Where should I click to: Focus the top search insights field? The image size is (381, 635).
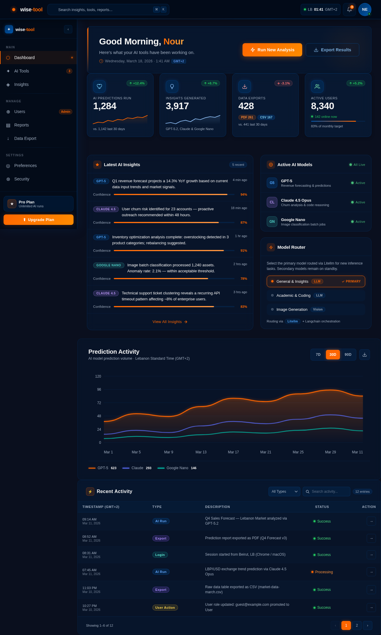(x=108, y=10)
